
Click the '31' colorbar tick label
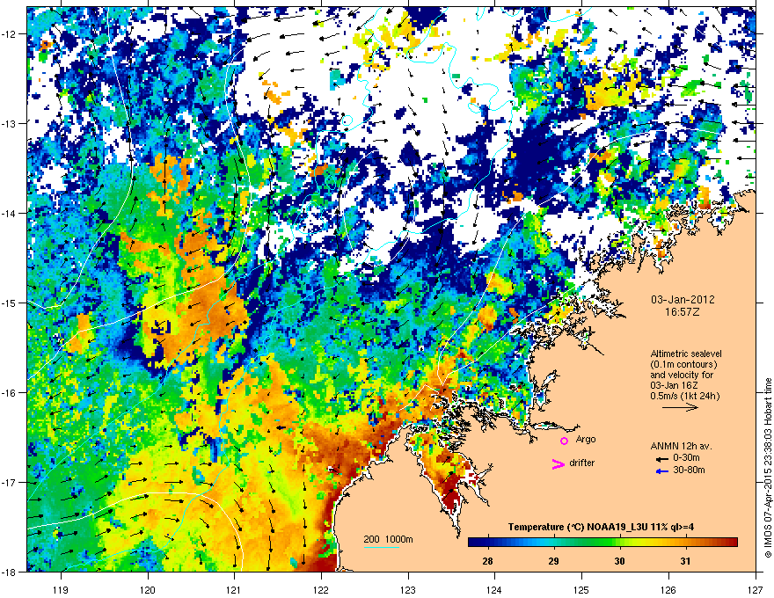click(685, 561)
